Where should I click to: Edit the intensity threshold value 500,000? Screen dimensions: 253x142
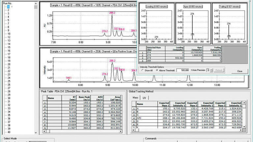tap(183, 70)
